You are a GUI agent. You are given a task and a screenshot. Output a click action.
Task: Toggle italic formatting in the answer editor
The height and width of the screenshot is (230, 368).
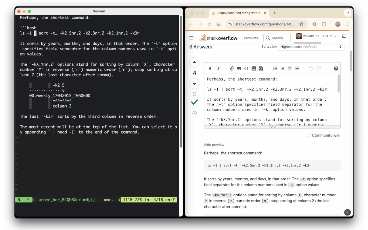[x=218, y=68]
